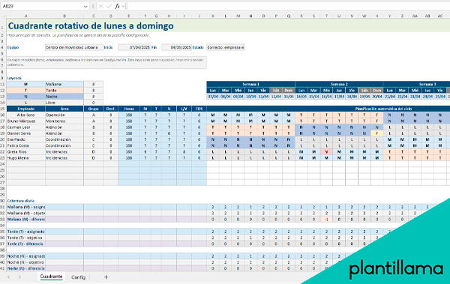Open the Config sheet tab

(x=78, y=277)
